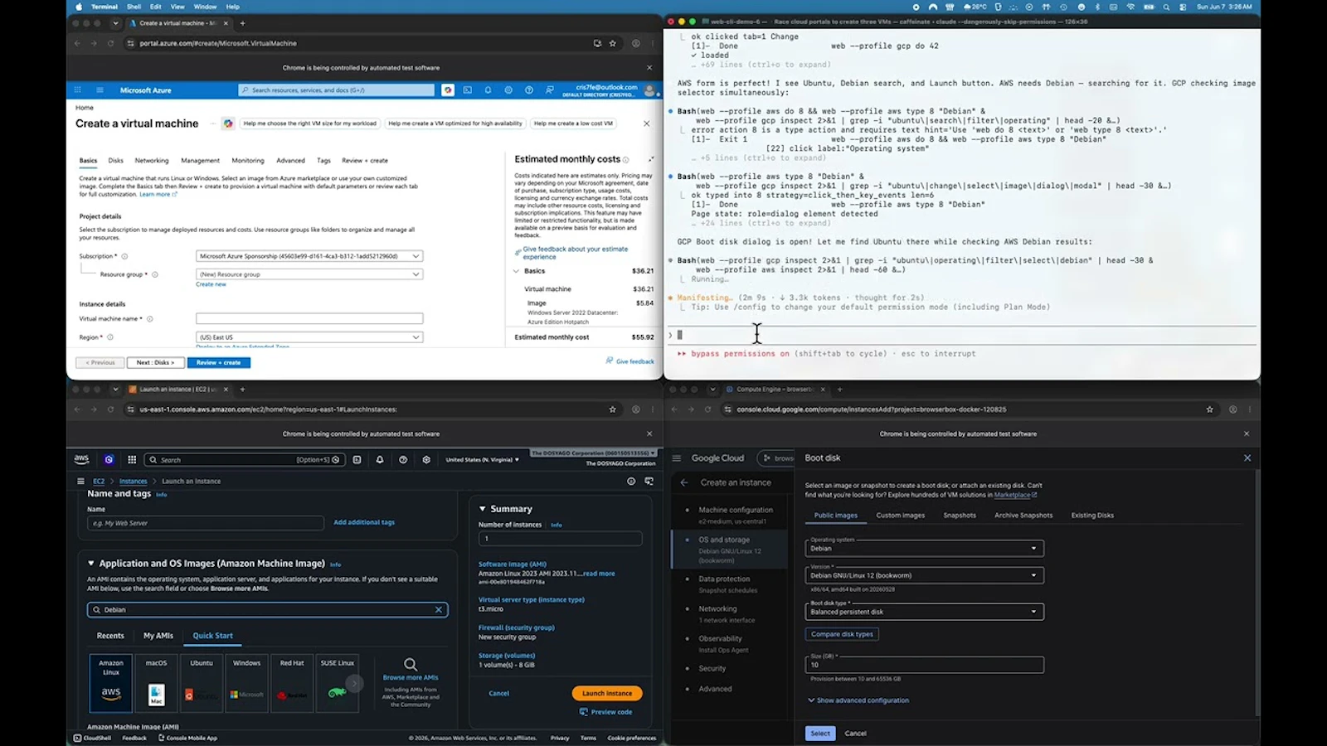Click Browse more AMIs magnifier

pos(411,665)
